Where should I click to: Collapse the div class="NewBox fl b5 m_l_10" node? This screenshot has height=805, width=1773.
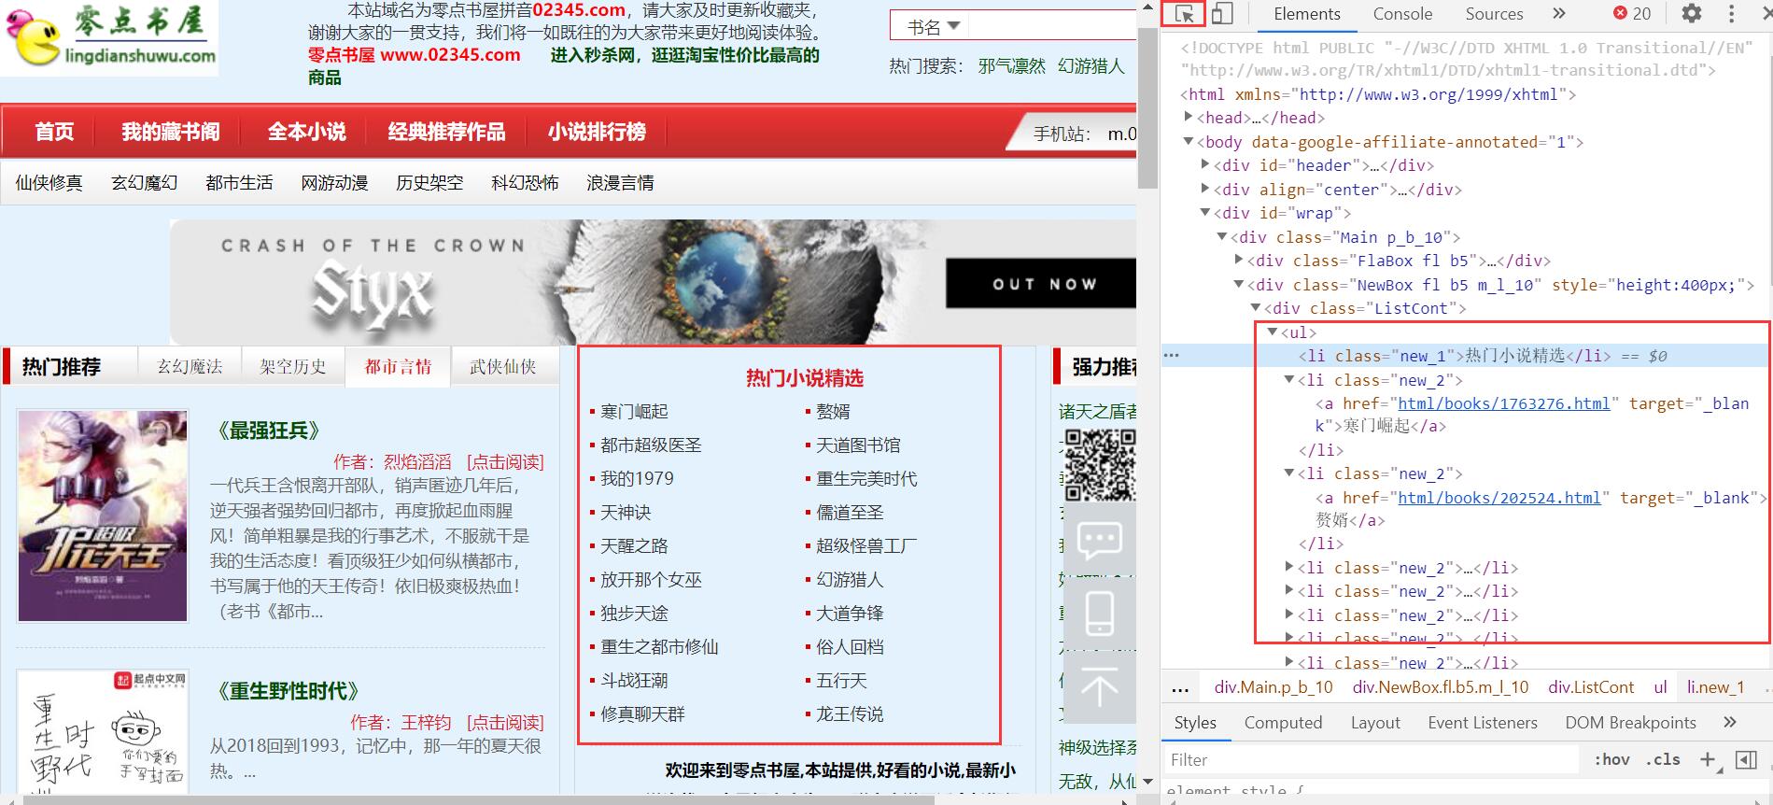tap(1239, 284)
